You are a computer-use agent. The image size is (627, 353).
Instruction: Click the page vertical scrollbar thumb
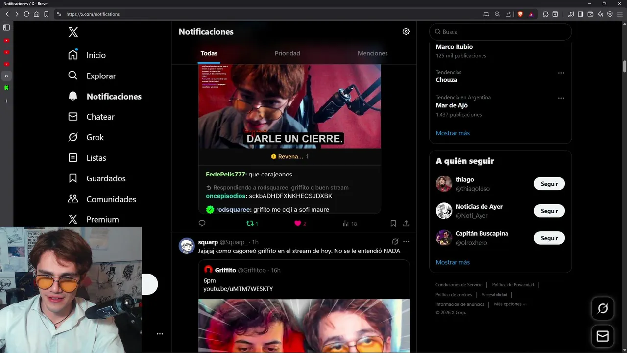pyautogui.click(x=625, y=66)
